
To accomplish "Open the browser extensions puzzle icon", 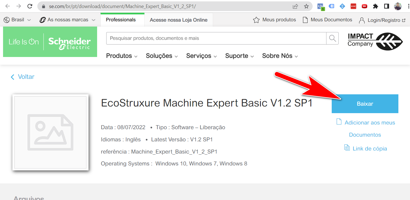I will point(375,6).
